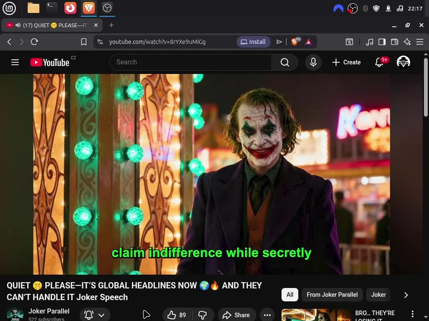View site information settings icon
The image size is (429, 321).
100,42
